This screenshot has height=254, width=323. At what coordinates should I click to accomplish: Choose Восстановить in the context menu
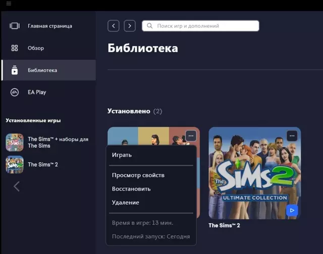pos(151,189)
